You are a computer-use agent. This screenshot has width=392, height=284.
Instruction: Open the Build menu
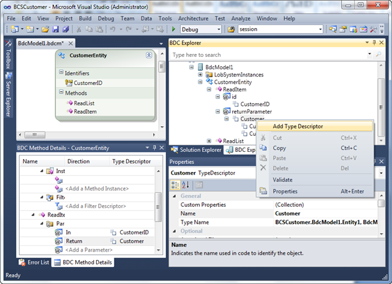[85, 18]
